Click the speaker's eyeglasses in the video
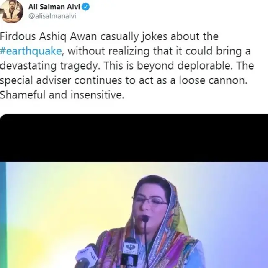The image size is (268, 268). [150, 201]
